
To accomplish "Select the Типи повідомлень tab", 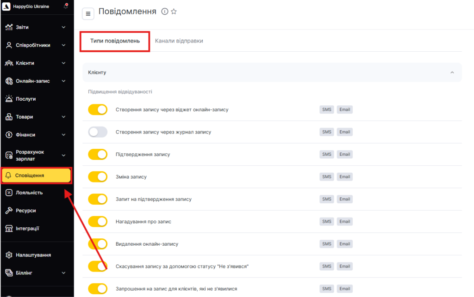I will pos(115,41).
